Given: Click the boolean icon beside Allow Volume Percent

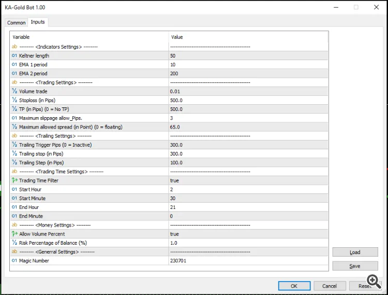Looking at the screenshot, I should point(14,234).
